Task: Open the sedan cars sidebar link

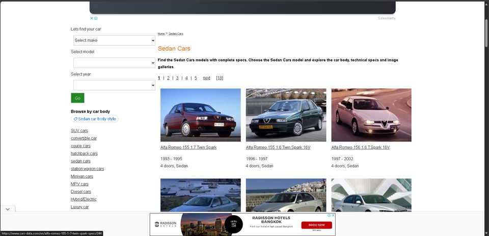Action: pos(80,161)
